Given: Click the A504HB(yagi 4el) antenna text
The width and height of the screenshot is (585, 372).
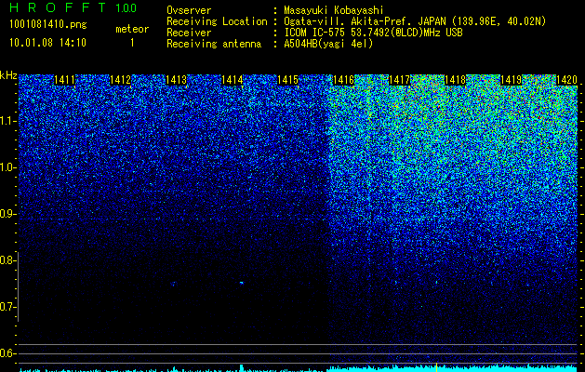Looking at the screenshot, I should (328, 44).
